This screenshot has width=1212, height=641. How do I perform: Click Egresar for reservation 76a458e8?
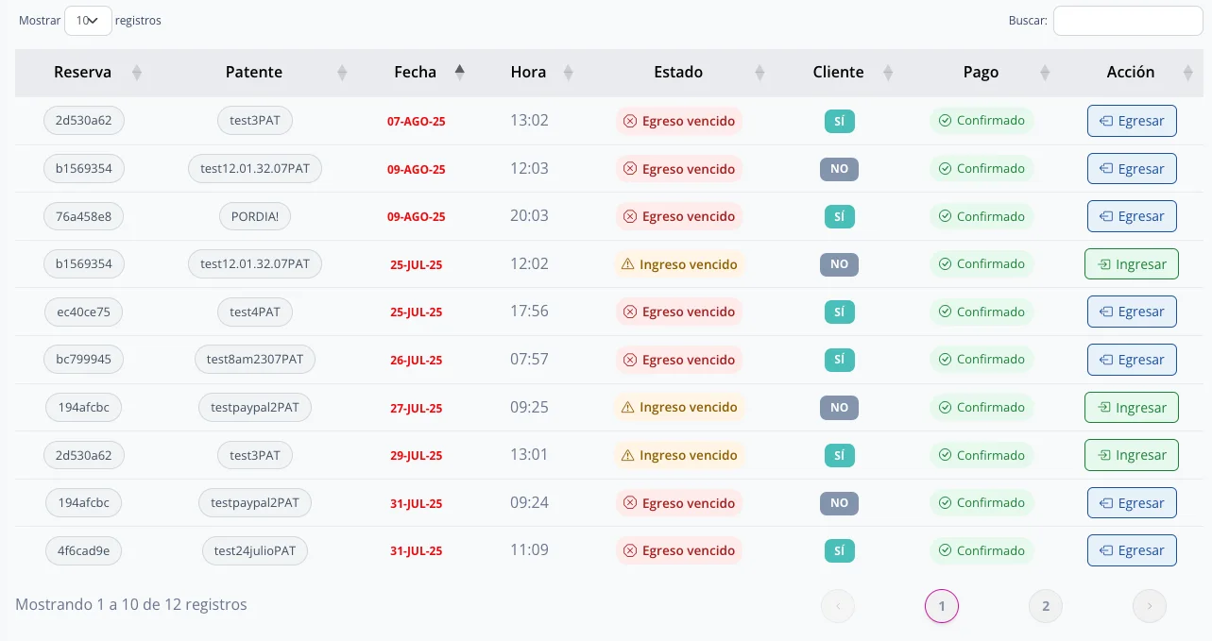1132,216
